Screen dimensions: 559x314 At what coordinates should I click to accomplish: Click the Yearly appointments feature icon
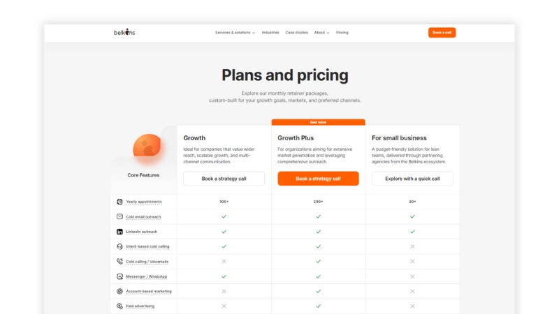coord(119,202)
